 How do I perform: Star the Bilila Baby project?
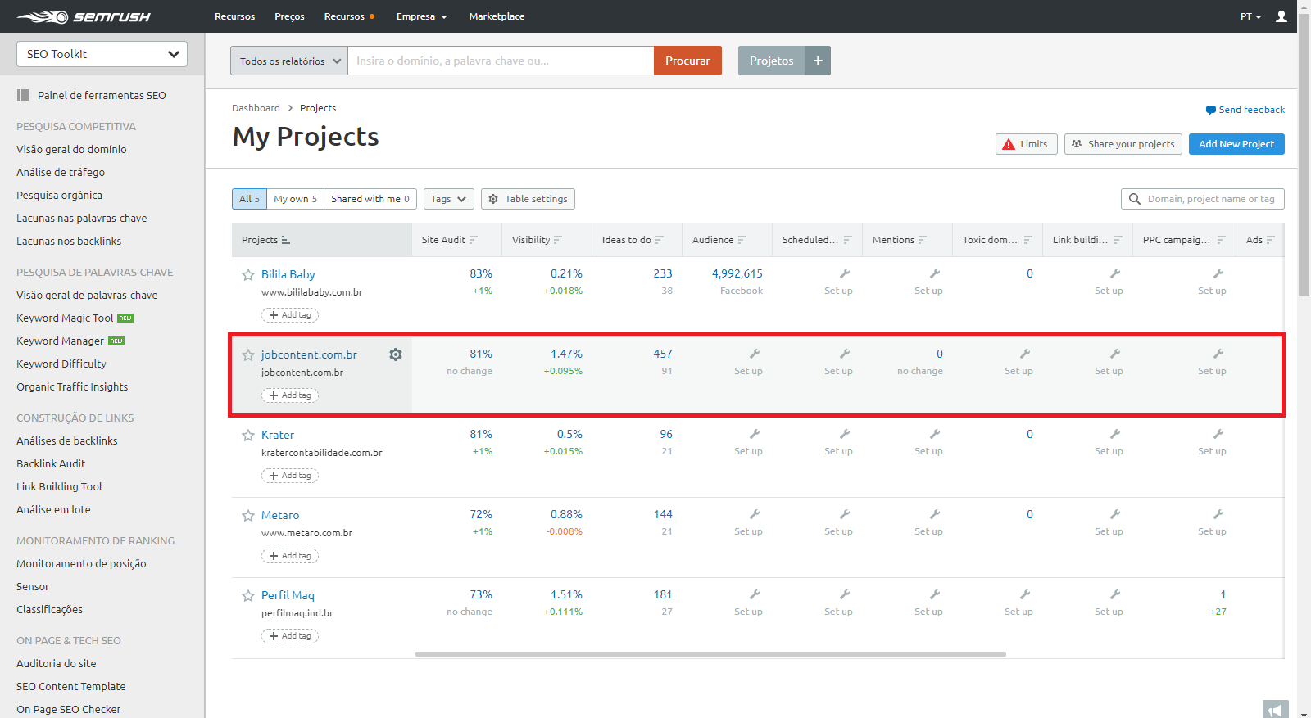coord(248,275)
